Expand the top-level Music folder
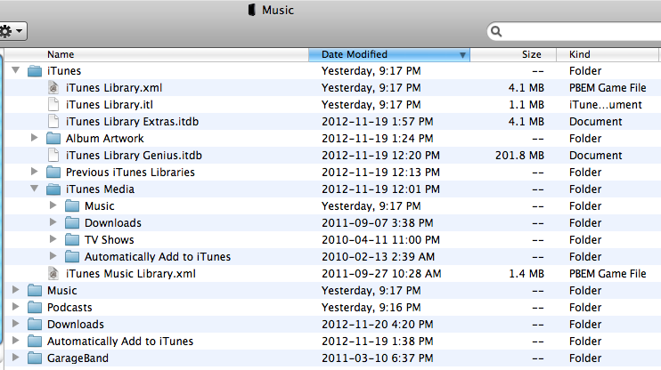This screenshot has height=370, width=661. click(x=16, y=290)
